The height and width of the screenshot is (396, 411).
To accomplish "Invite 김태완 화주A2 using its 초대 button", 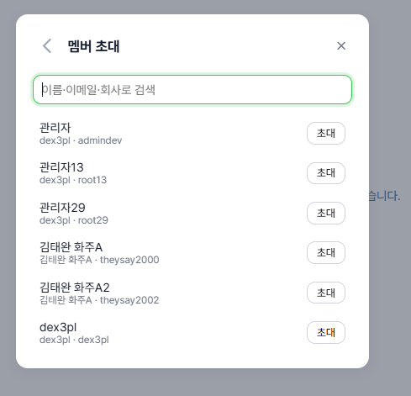I will pos(326,293).
